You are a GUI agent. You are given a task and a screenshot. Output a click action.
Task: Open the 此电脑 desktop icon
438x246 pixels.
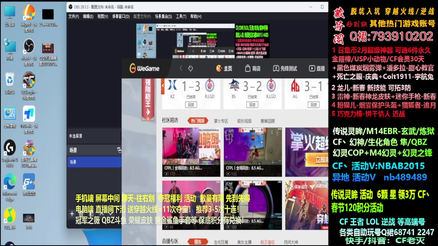click(x=10, y=16)
